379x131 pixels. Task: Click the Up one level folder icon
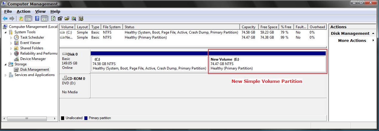(21, 18)
